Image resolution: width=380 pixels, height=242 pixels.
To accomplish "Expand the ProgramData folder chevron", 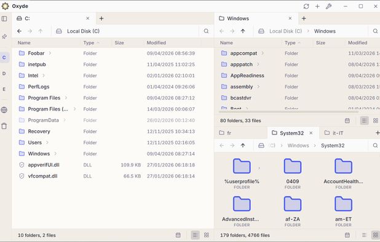I will coord(65,120).
